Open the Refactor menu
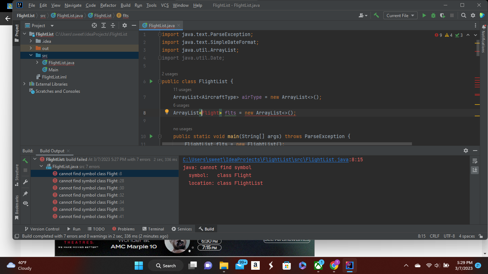This screenshot has height=274, width=488. pyautogui.click(x=108, y=5)
